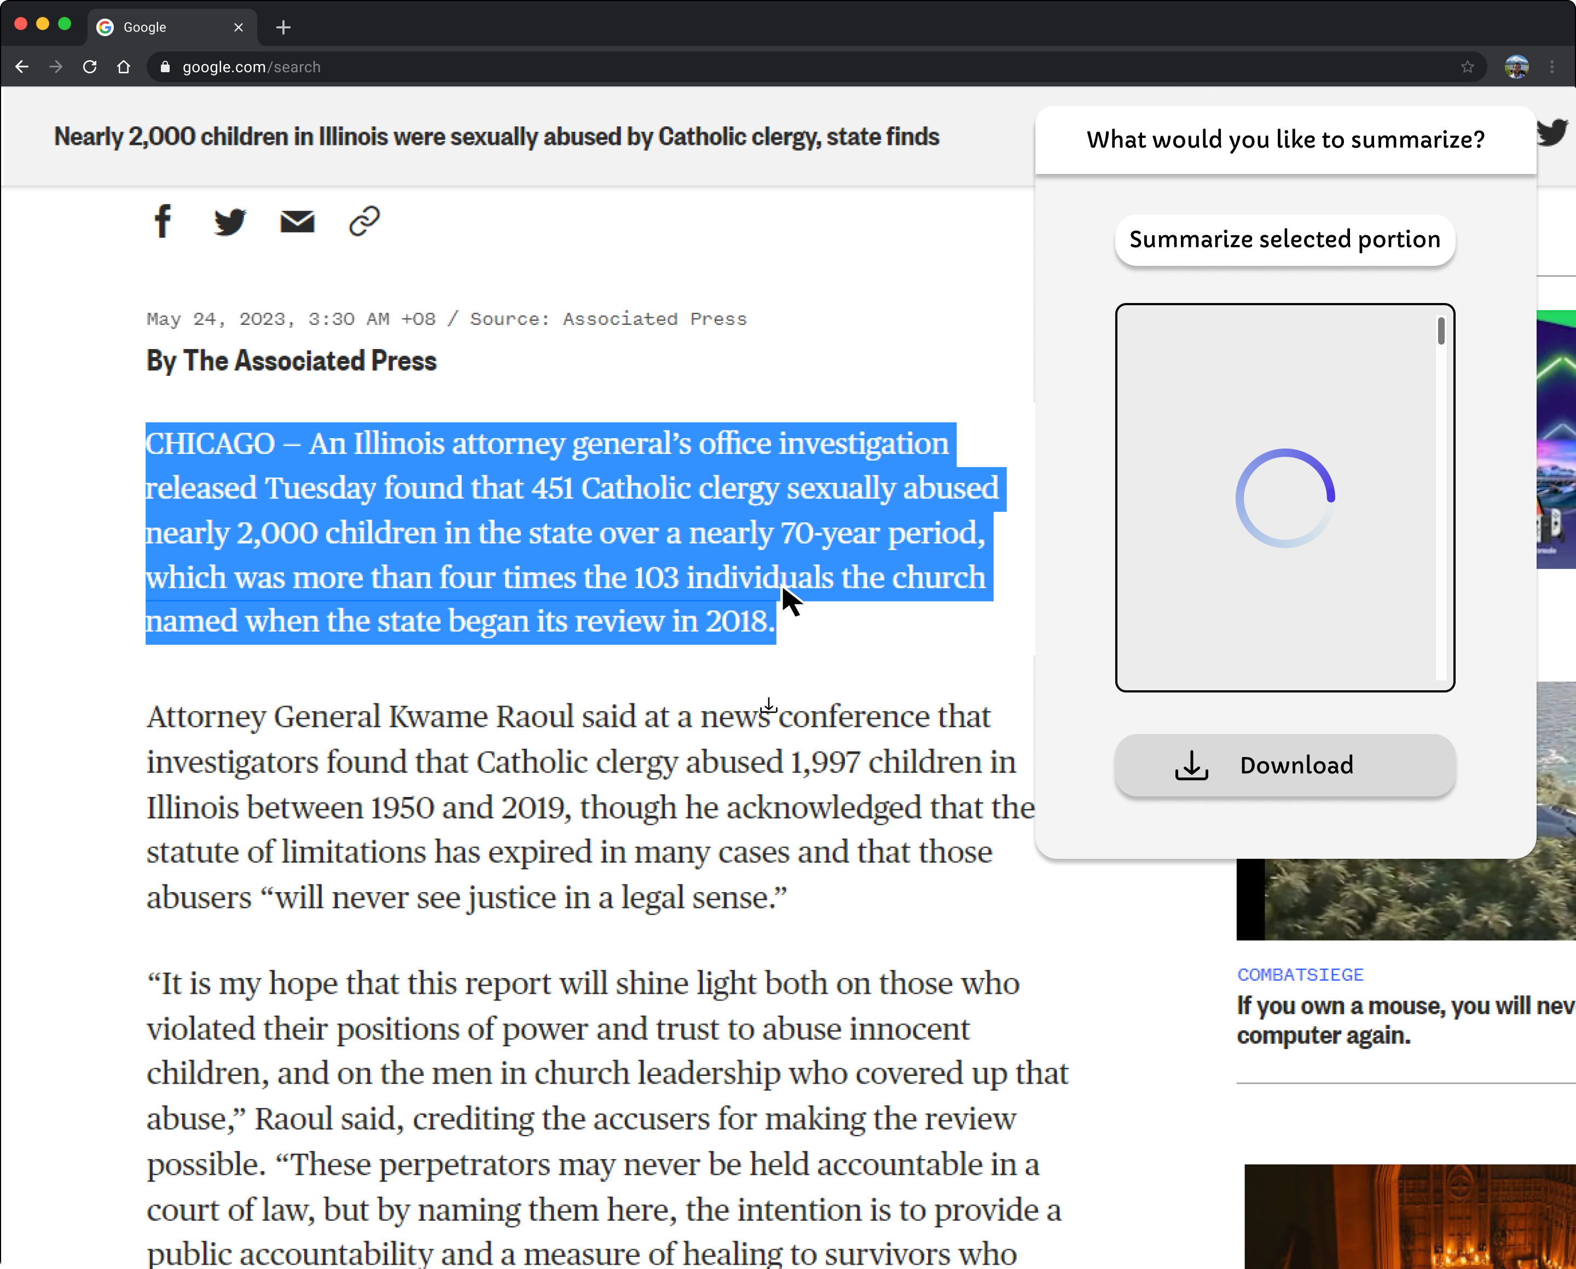Share article via Twitter bird icon
Viewport: 1576px width, 1269px height.
[230, 222]
